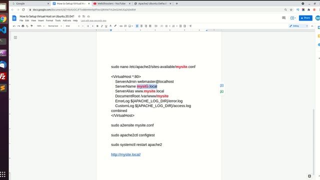Viewport: 320px width, 180px height.
Task: Click the font size input field
Action: (x=88, y=26)
